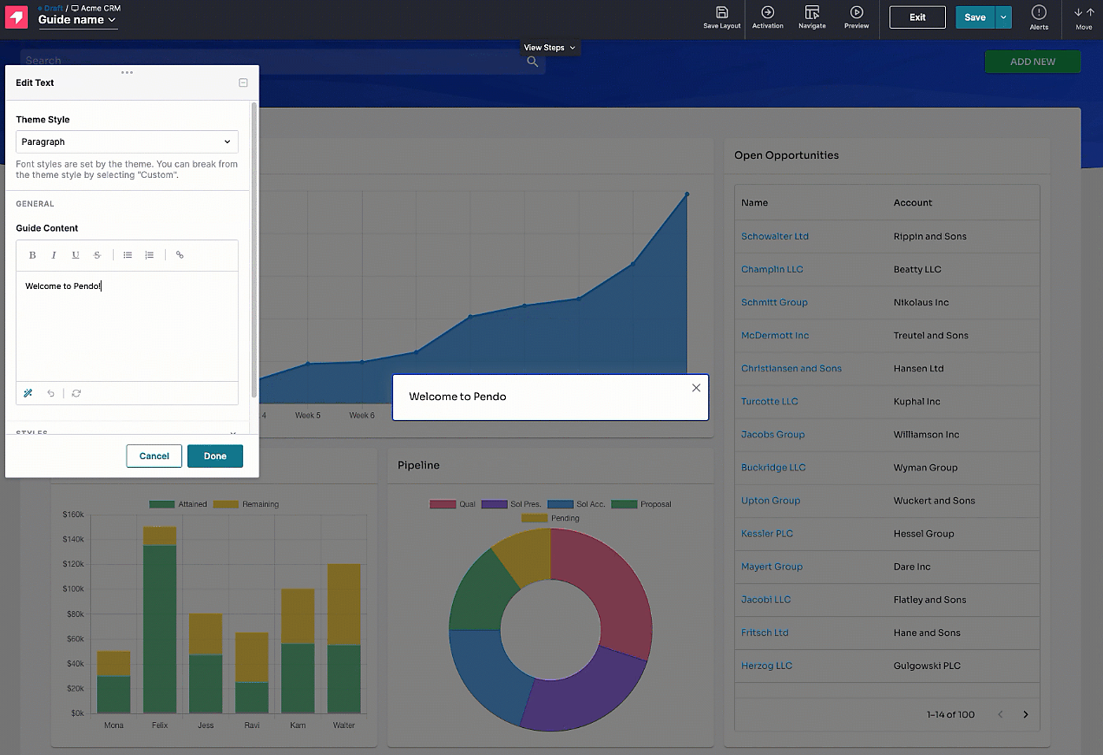Image resolution: width=1103 pixels, height=755 pixels.
Task: Open the Jacobs Group opportunity
Action: coord(773,434)
